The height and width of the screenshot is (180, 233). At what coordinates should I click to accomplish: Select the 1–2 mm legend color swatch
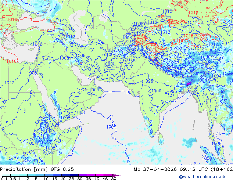click(23, 175)
